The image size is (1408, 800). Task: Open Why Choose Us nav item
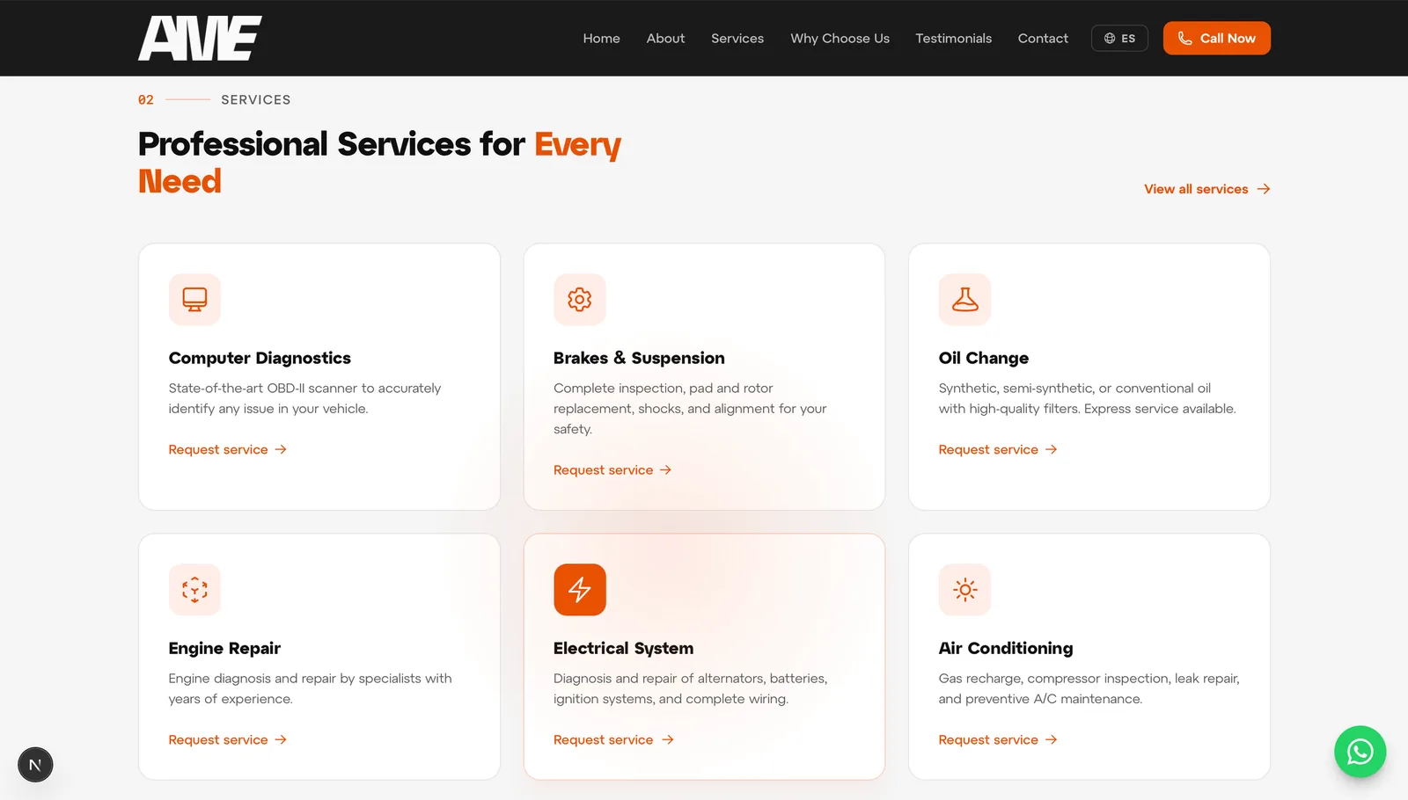coord(840,39)
